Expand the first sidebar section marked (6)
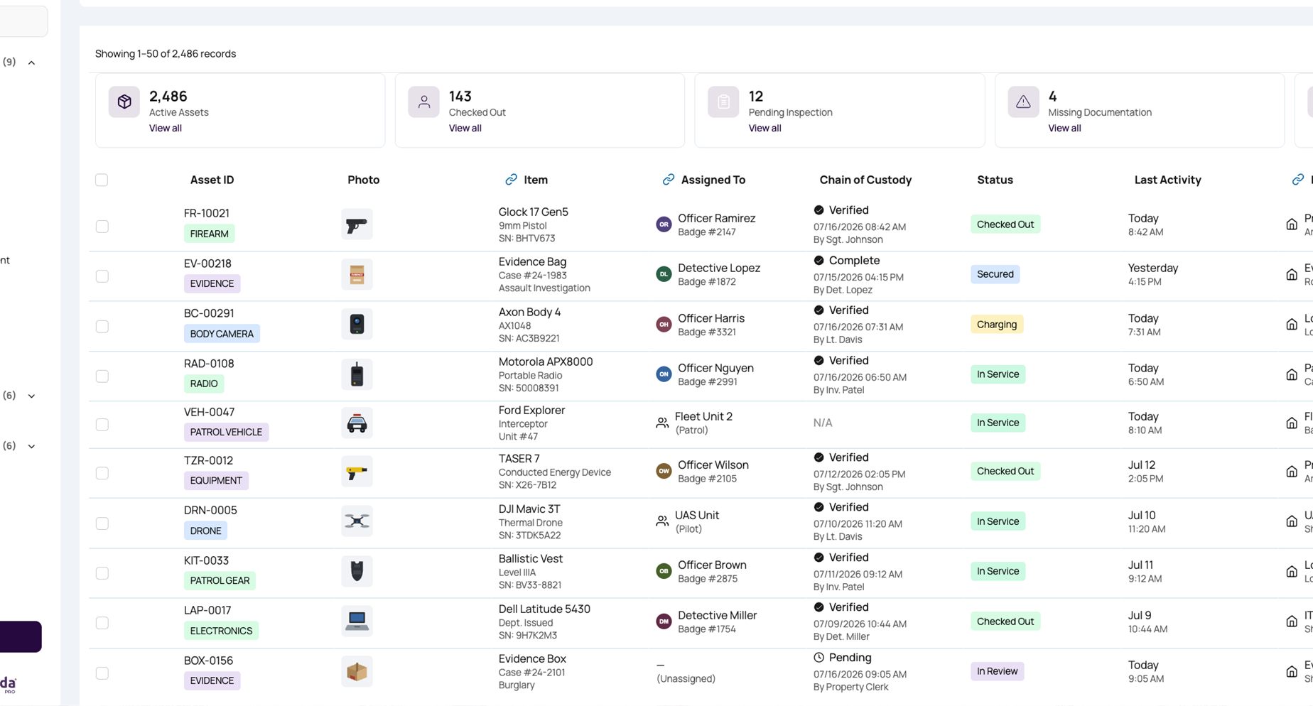This screenshot has width=1313, height=706. pyautogui.click(x=31, y=396)
